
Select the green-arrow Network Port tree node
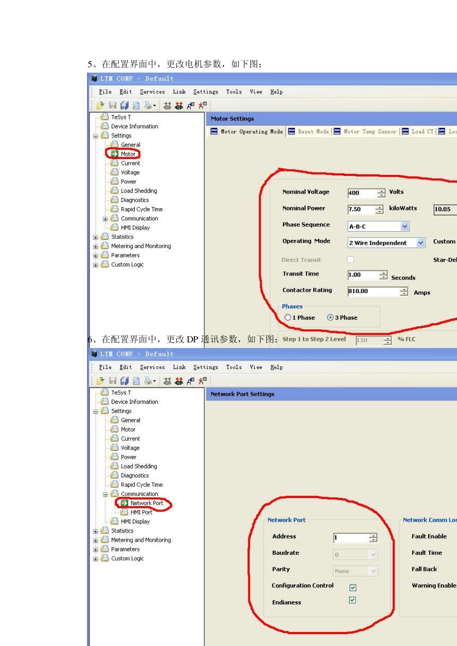[142, 503]
